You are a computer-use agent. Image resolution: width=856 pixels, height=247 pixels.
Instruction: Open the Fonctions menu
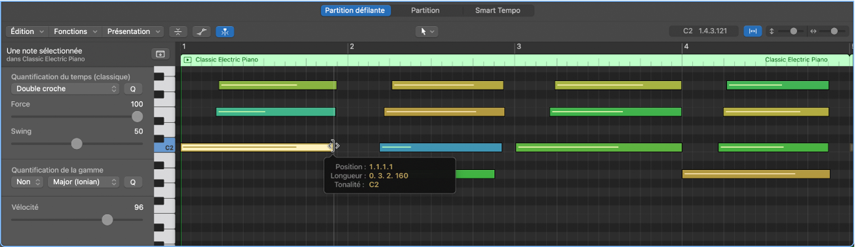75,31
